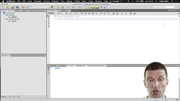Switch to the Test Results tab
Viewport: 180px width, 101px height.
(53, 66)
